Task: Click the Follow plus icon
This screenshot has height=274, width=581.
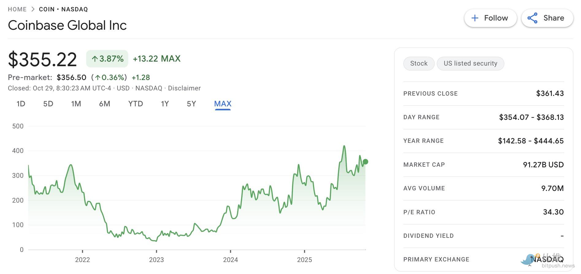Action: coord(475,18)
